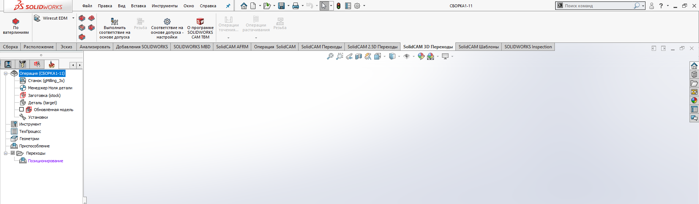Click the Apply Scene icon

coord(431,56)
